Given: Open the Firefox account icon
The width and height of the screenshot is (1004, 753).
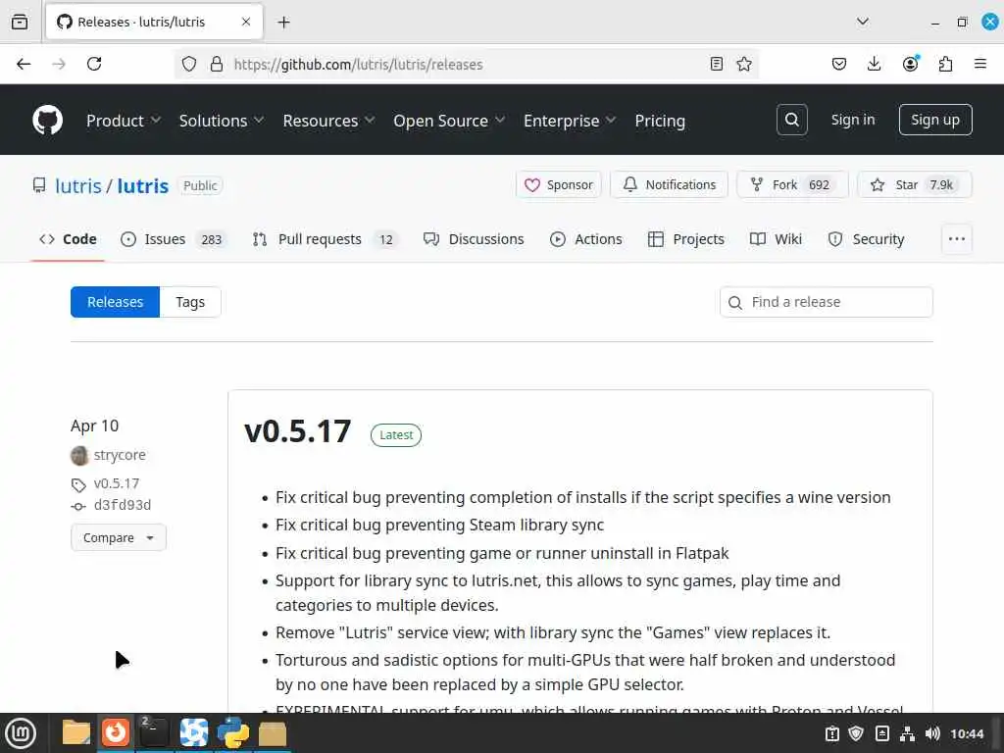Looking at the screenshot, I should pyautogui.click(x=910, y=64).
